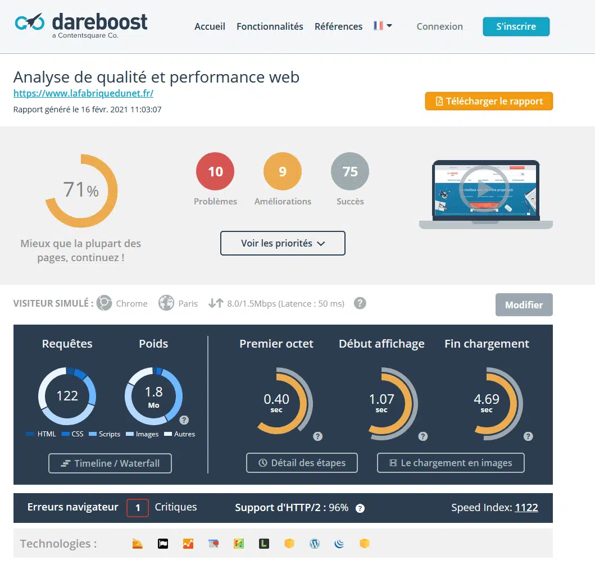
Task: Click the red 10 Problèmes circle
Action: pos(215,171)
